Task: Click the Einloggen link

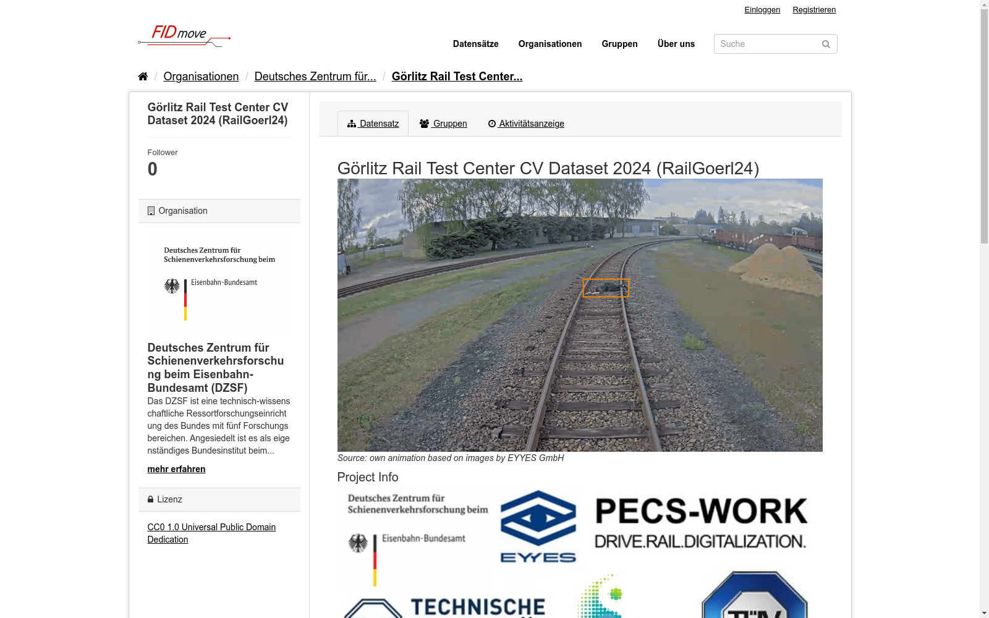Action: [x=762, y=9]
